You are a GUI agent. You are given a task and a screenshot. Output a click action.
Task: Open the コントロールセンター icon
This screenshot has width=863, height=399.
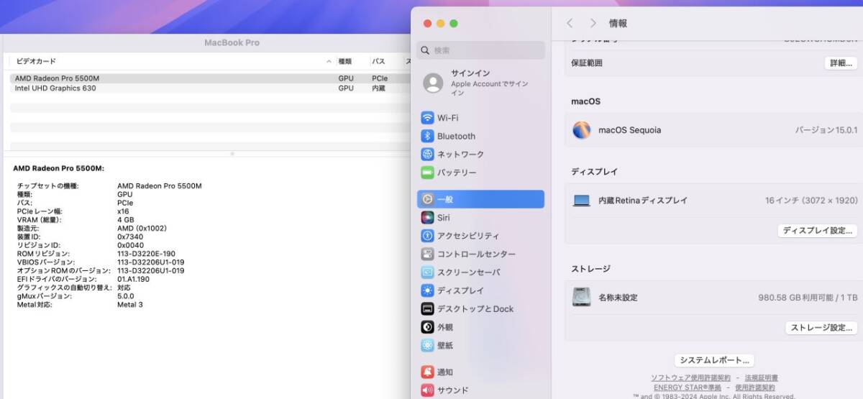click(427, 254)
